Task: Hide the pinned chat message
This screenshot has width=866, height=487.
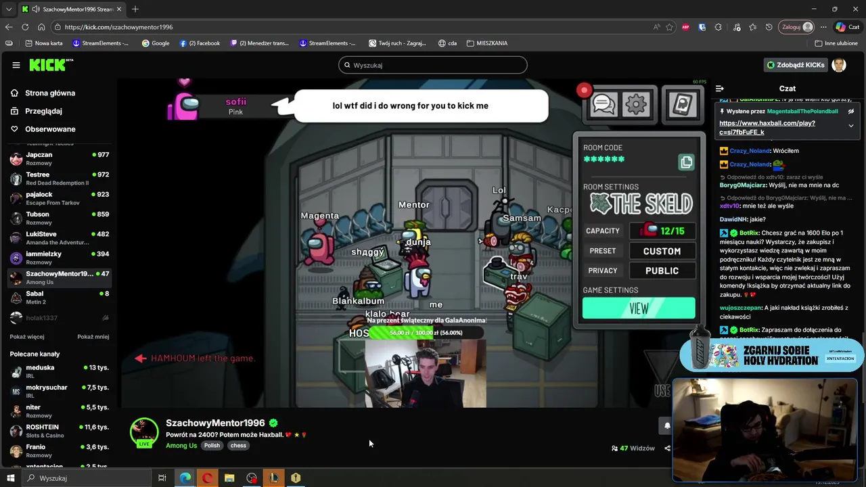Action: click(851, 112)
